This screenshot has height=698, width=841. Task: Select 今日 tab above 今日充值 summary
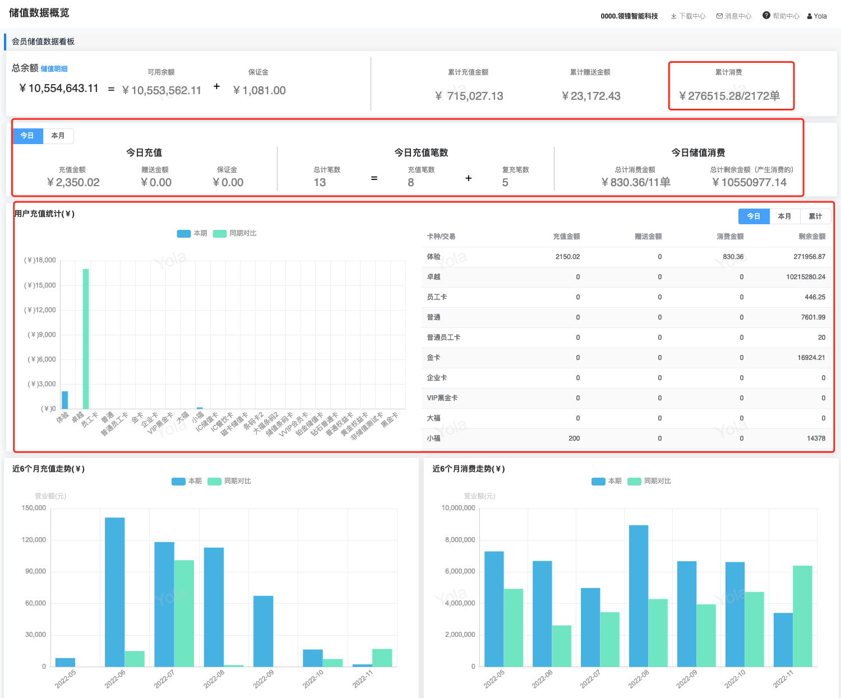pos(27,136)
